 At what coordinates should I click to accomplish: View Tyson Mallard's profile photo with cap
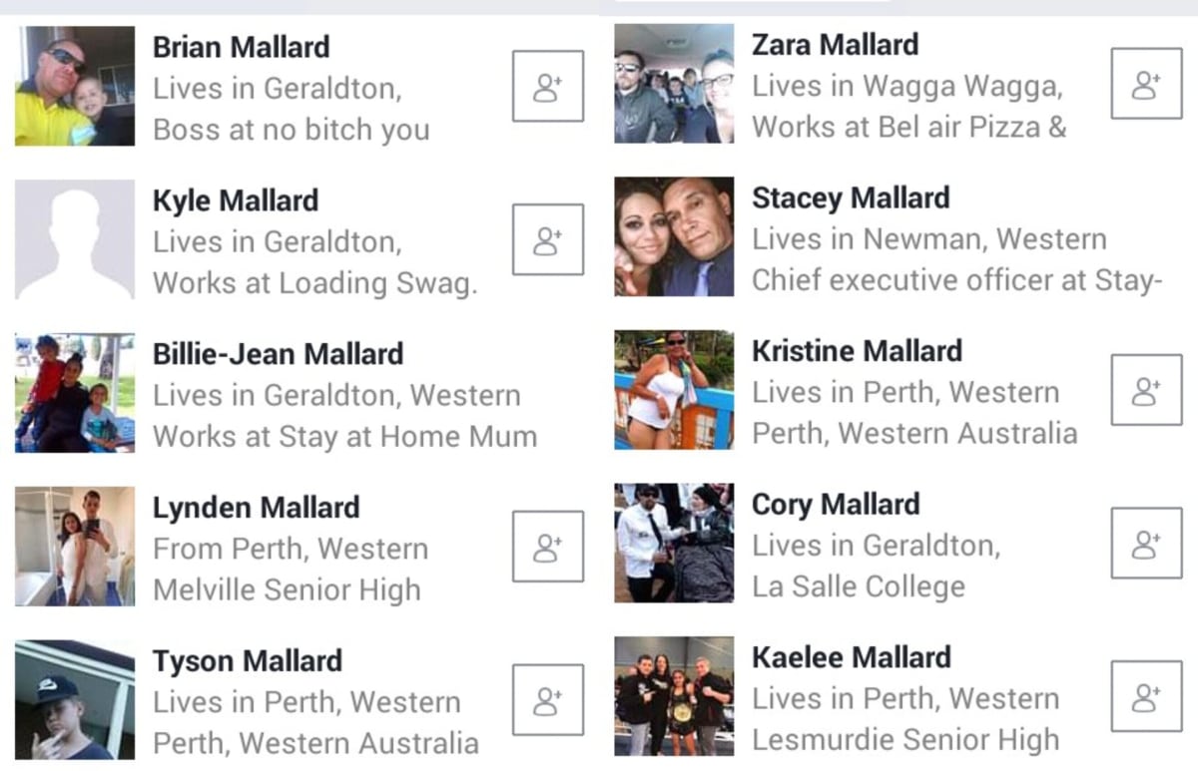(x=75, y=700)
